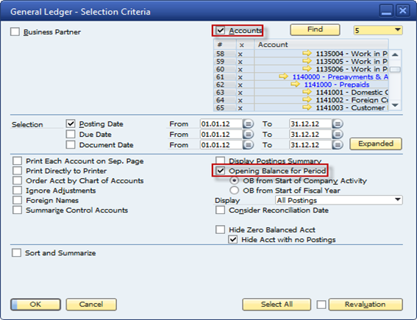
Task: Follow link arrow for account 1135004
Action: [x=307, y=53]
